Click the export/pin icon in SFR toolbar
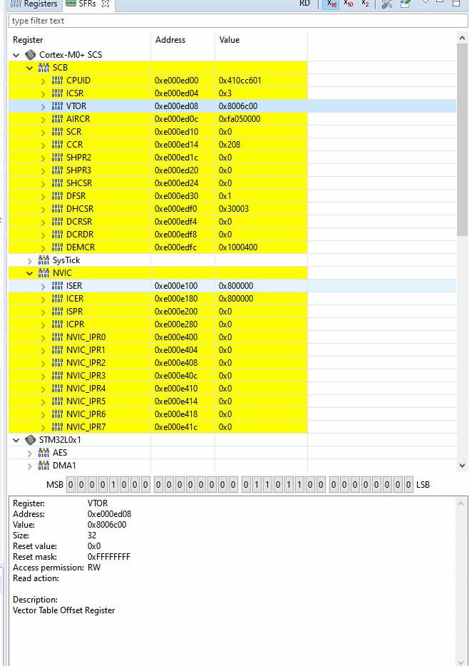 (406, 4)
